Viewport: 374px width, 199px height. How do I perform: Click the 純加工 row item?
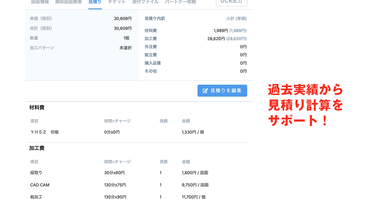coord(36,197)
